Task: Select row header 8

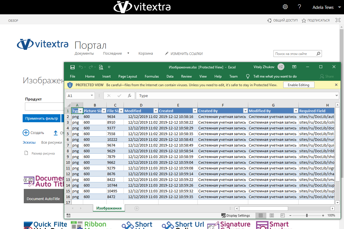Action: coord(68,151)
